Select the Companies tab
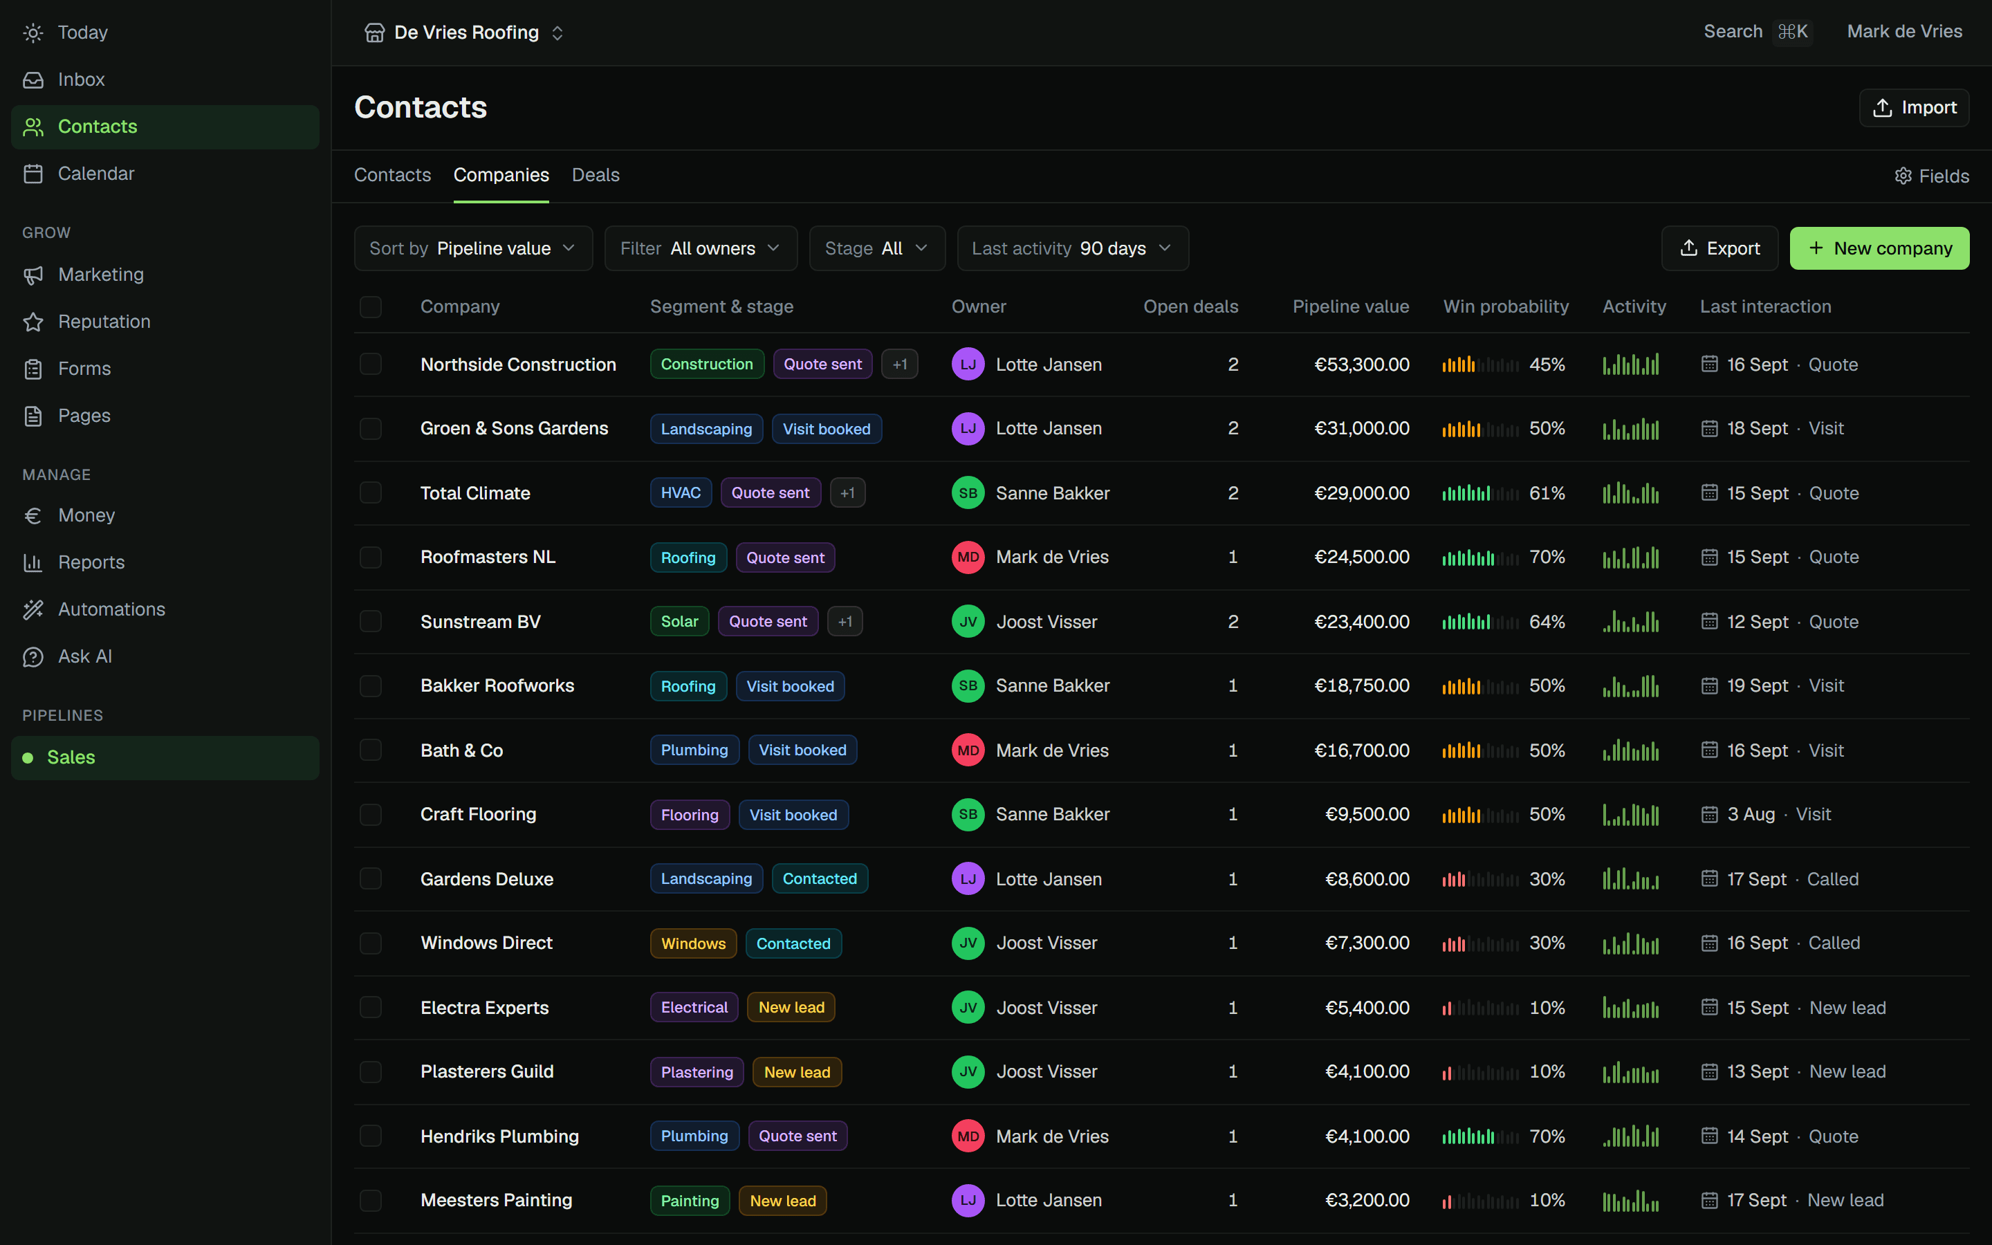Image resolution: width=1992 pixels, height=1245 pixels. coord(501,176)
